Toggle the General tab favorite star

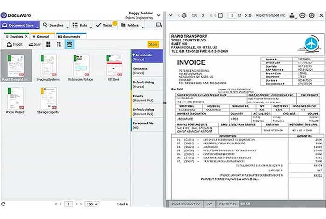coord(34,36)
